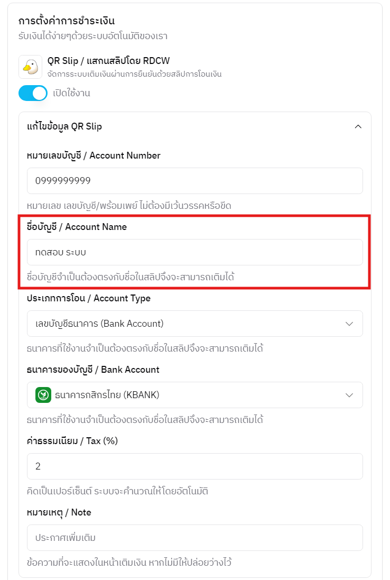Open the ธนาคารของบัญชี Bank Account dropdown
Screen dimensions: 390x580
(x=195, y=395)
